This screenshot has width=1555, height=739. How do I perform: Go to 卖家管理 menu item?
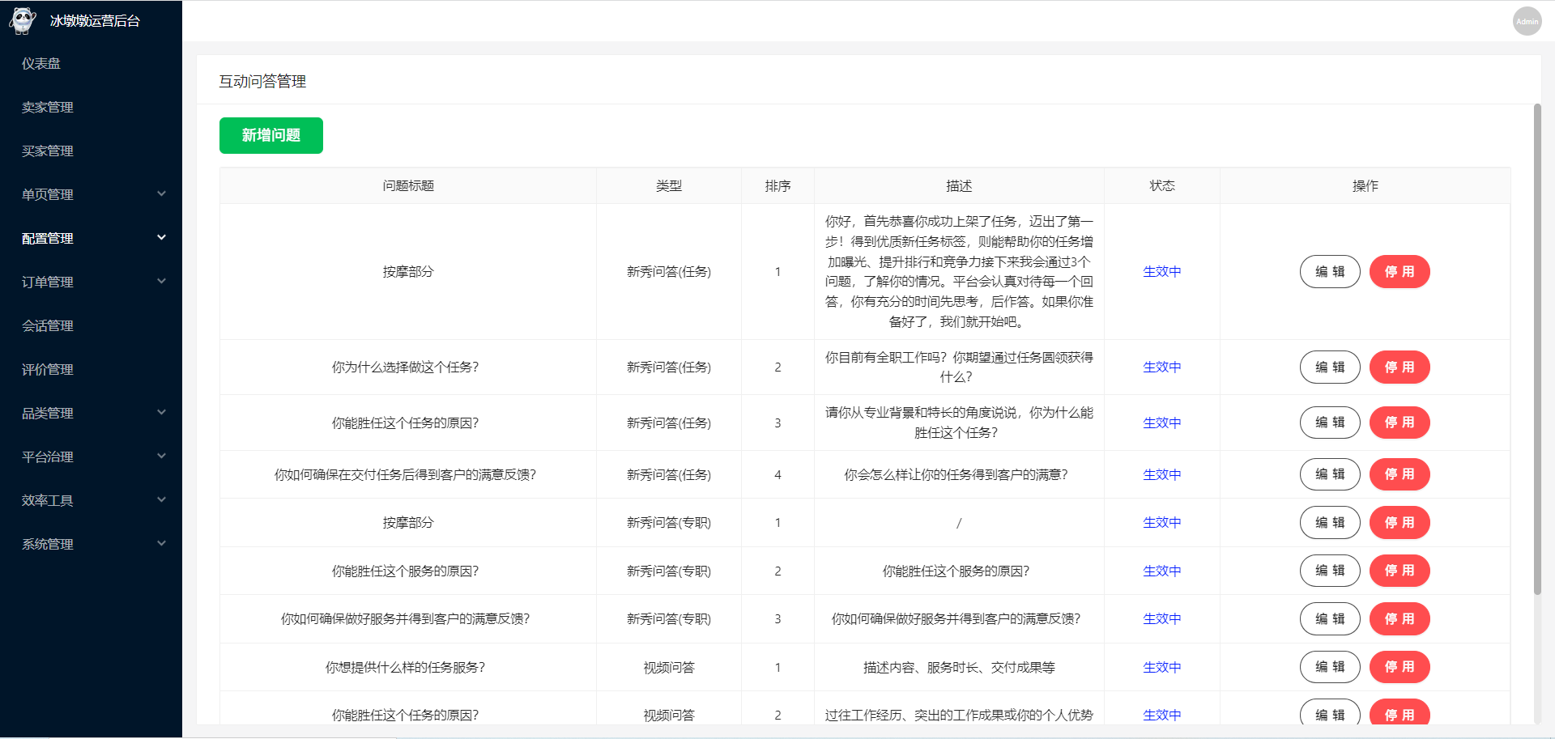pos(47,107)
